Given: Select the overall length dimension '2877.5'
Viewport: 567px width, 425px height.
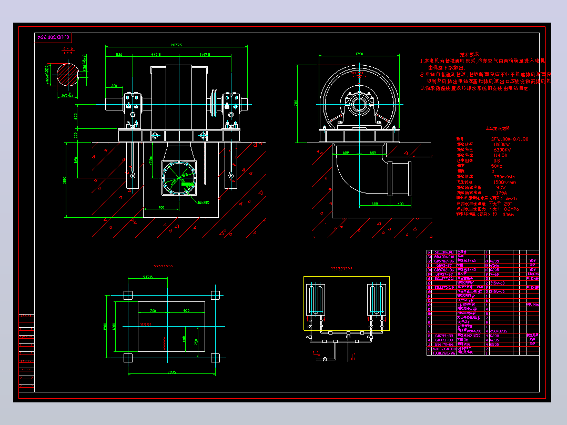Looking at the screenshot, I should coord(177,45).
